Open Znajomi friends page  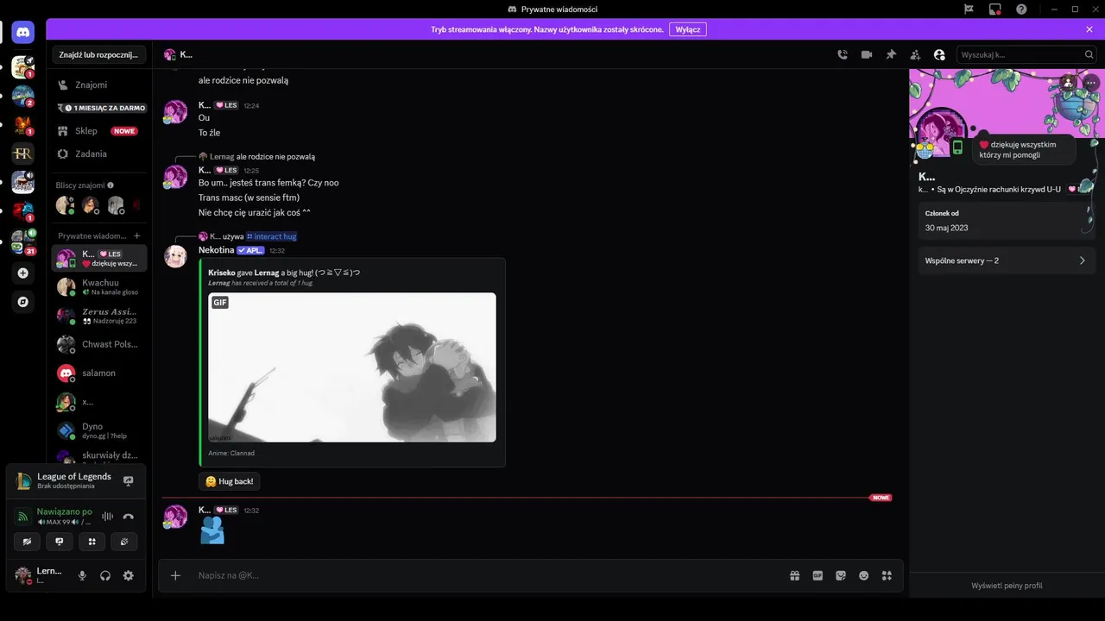coord(98,85)
